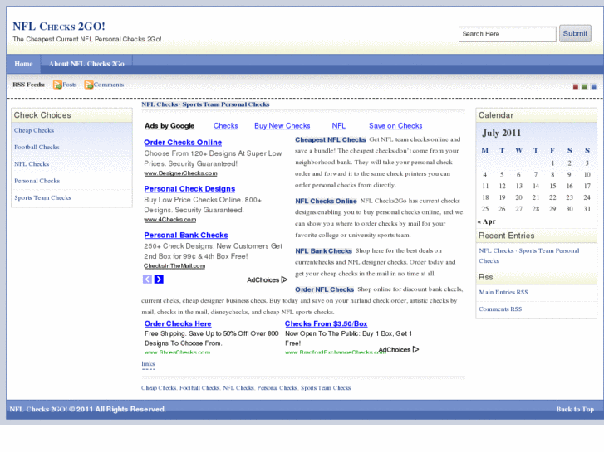Image resolution: width=604 pixels, height=452 pixels.
Task: Open Football Checks in Check Choices sidebar
Action: (x=37, y=147)
